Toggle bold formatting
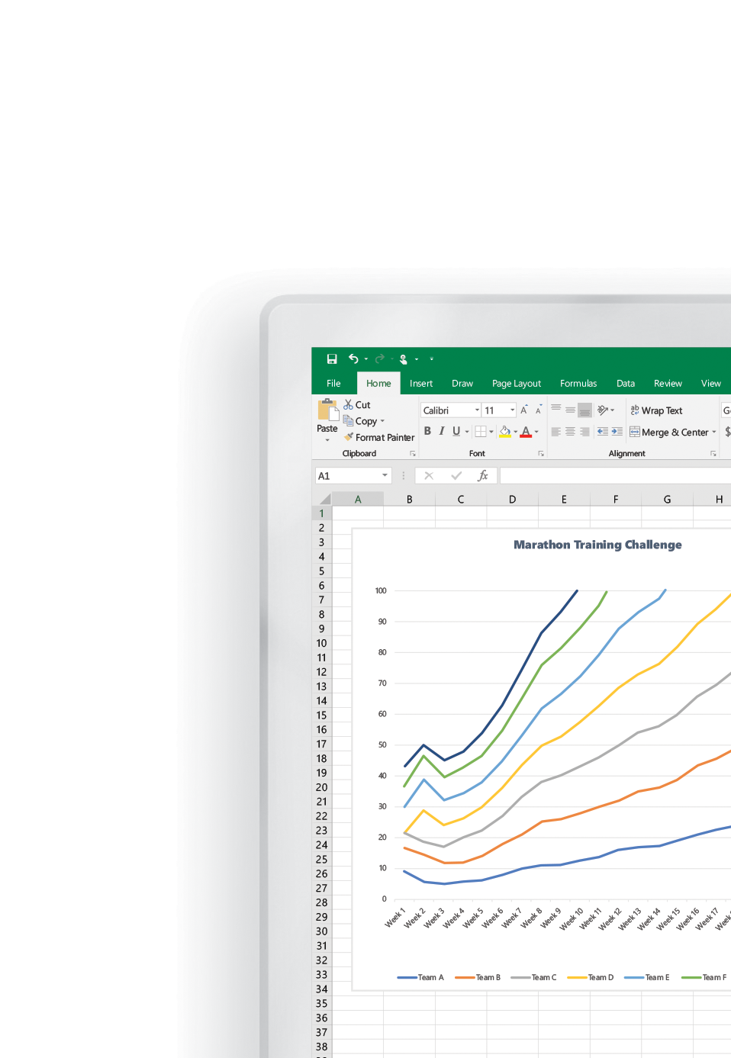The height and width of the screenshot is (1058, 731). point(427,432)
